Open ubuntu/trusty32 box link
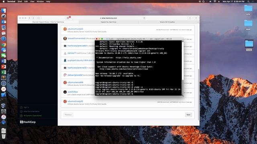The height and width of the screenshot is (144, 257). pyautogui.click(x=75, y=101)
